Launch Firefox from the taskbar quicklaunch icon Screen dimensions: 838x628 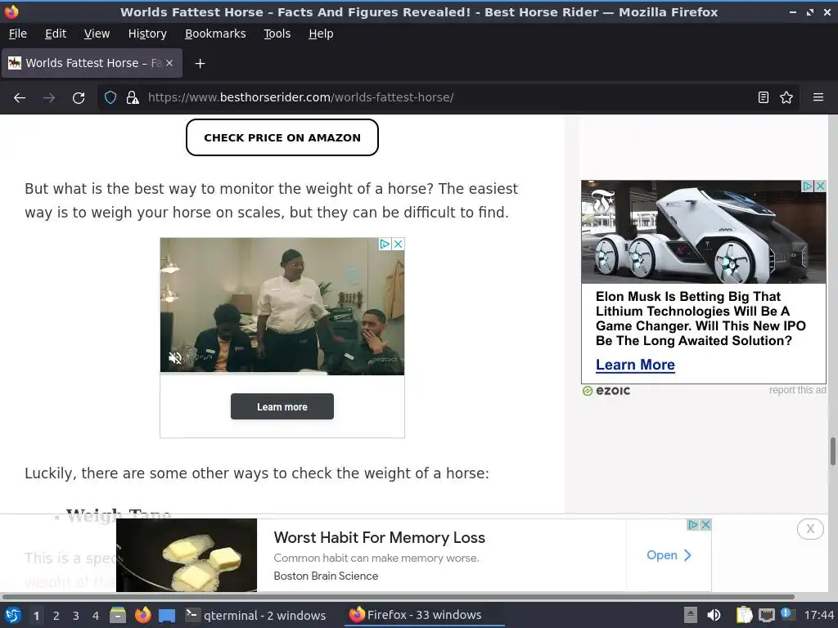click(x=142, y=615)
